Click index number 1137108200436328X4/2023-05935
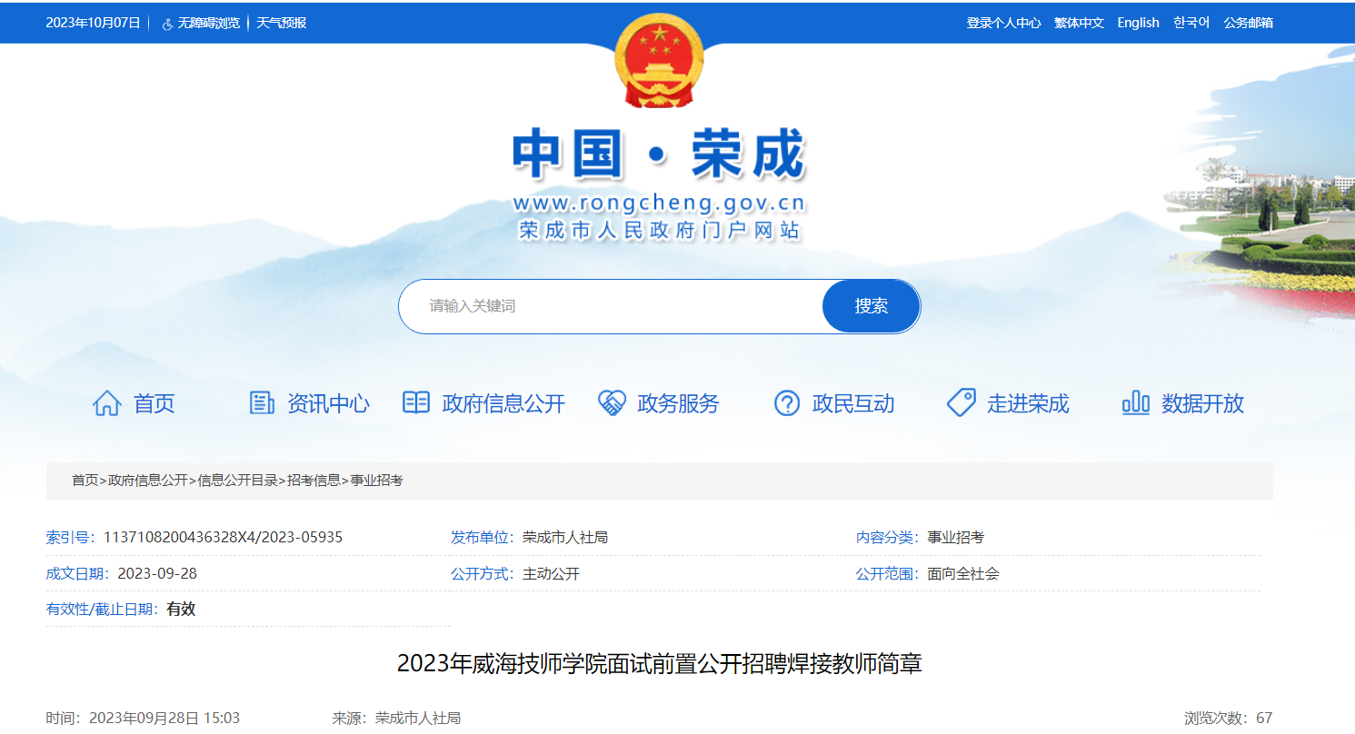The width and height of the screenshot is (1355, 734). (223, 537)
